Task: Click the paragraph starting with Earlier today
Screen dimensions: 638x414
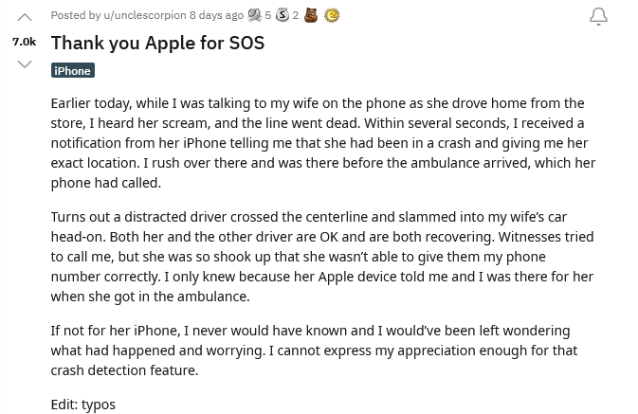Action: 323,143
